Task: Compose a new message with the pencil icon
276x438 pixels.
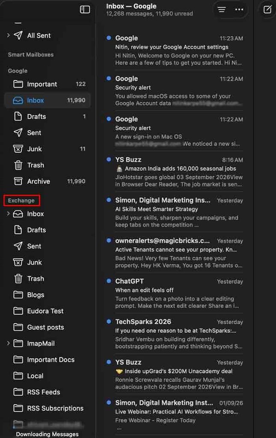Action: point(267,9)
